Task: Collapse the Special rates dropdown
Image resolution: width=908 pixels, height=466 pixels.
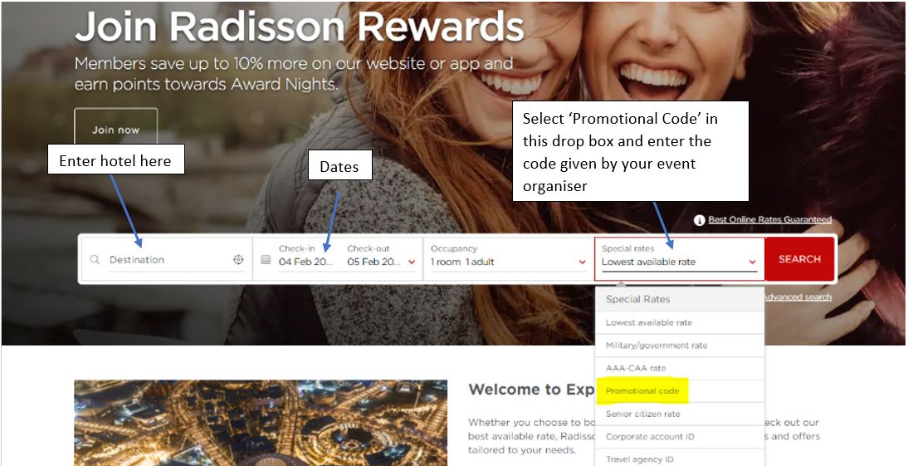Action: click(752, 262)
